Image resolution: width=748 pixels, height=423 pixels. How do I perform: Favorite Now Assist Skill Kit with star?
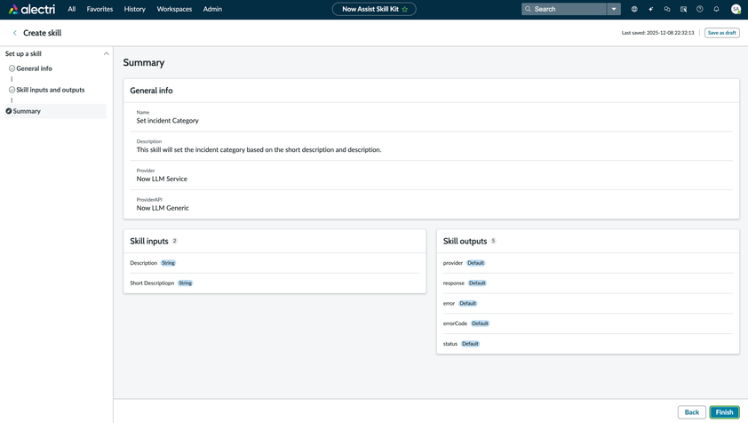point(405,9)
